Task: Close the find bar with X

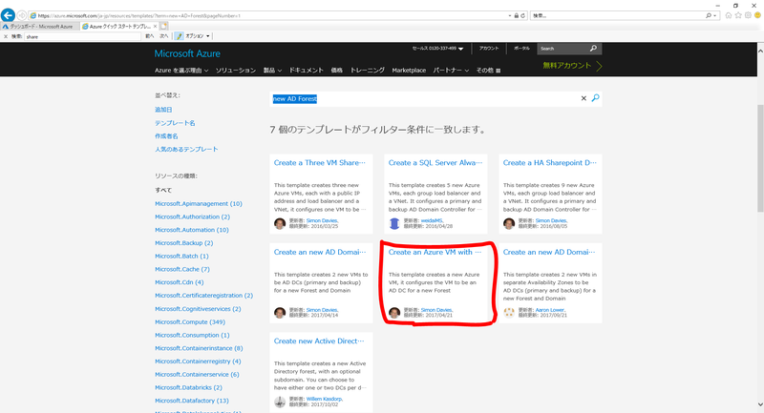Action: 6,36
